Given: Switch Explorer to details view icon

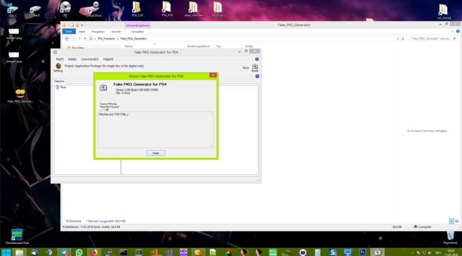Looking at the screenshot, I should [451, 221].
